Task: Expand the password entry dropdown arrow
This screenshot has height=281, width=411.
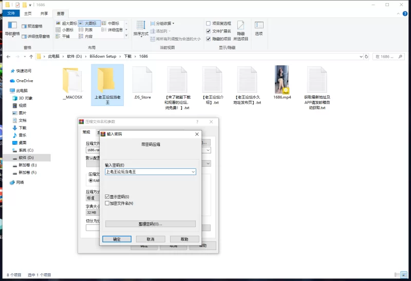Action: 193,172
